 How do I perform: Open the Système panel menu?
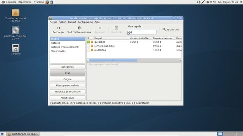pyautogui.click(x=39, y=2)
